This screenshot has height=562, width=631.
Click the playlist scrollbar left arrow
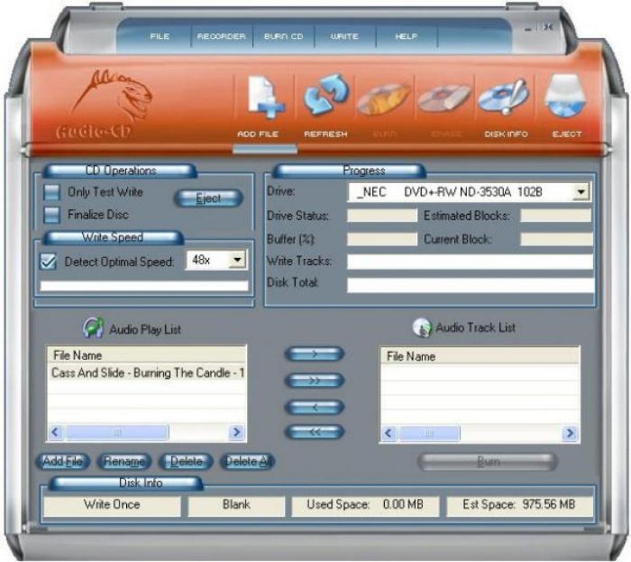(56, 433)
